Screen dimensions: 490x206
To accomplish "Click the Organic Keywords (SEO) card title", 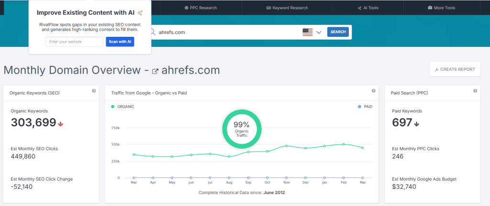I will (34, 93).
